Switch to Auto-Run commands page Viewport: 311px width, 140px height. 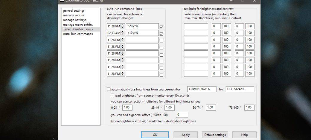(x=78, y=34)
